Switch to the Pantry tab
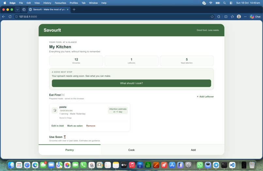 pos(70,150)
